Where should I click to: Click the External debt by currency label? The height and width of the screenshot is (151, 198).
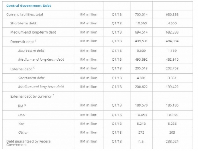click(x=31, y=96)
